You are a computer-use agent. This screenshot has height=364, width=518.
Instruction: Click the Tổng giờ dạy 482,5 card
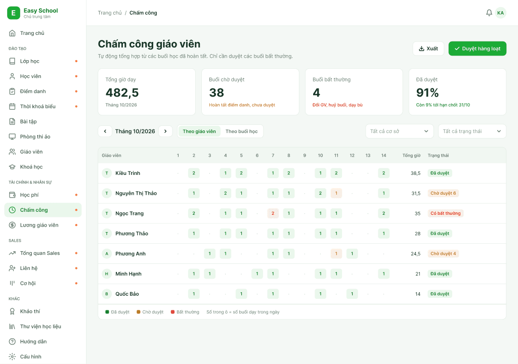(147, 92)
